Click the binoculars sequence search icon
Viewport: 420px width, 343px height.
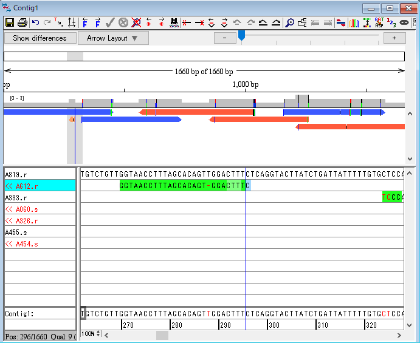point(174,22)
